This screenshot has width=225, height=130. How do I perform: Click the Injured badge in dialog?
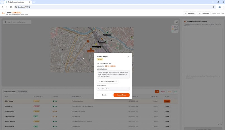100,59
